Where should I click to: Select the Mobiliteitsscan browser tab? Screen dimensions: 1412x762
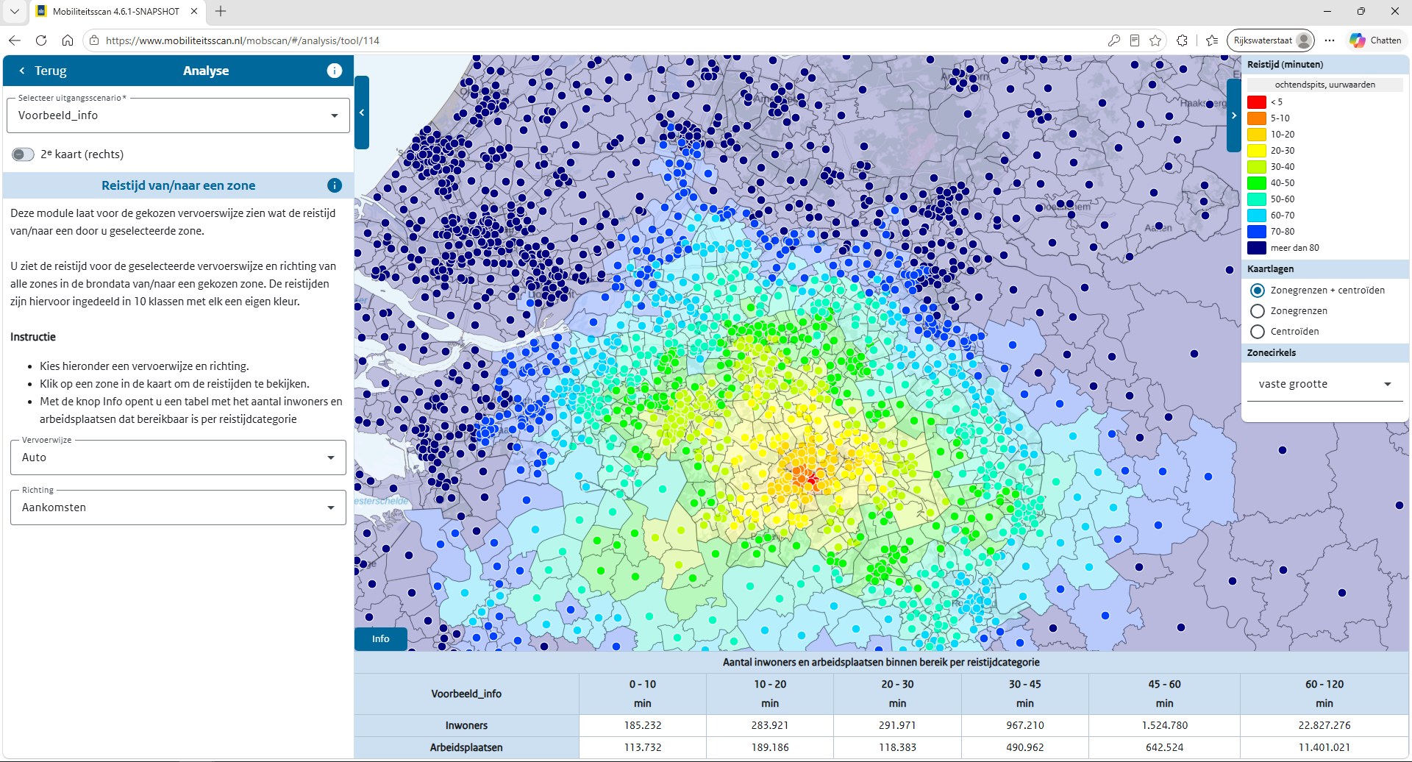118,12
